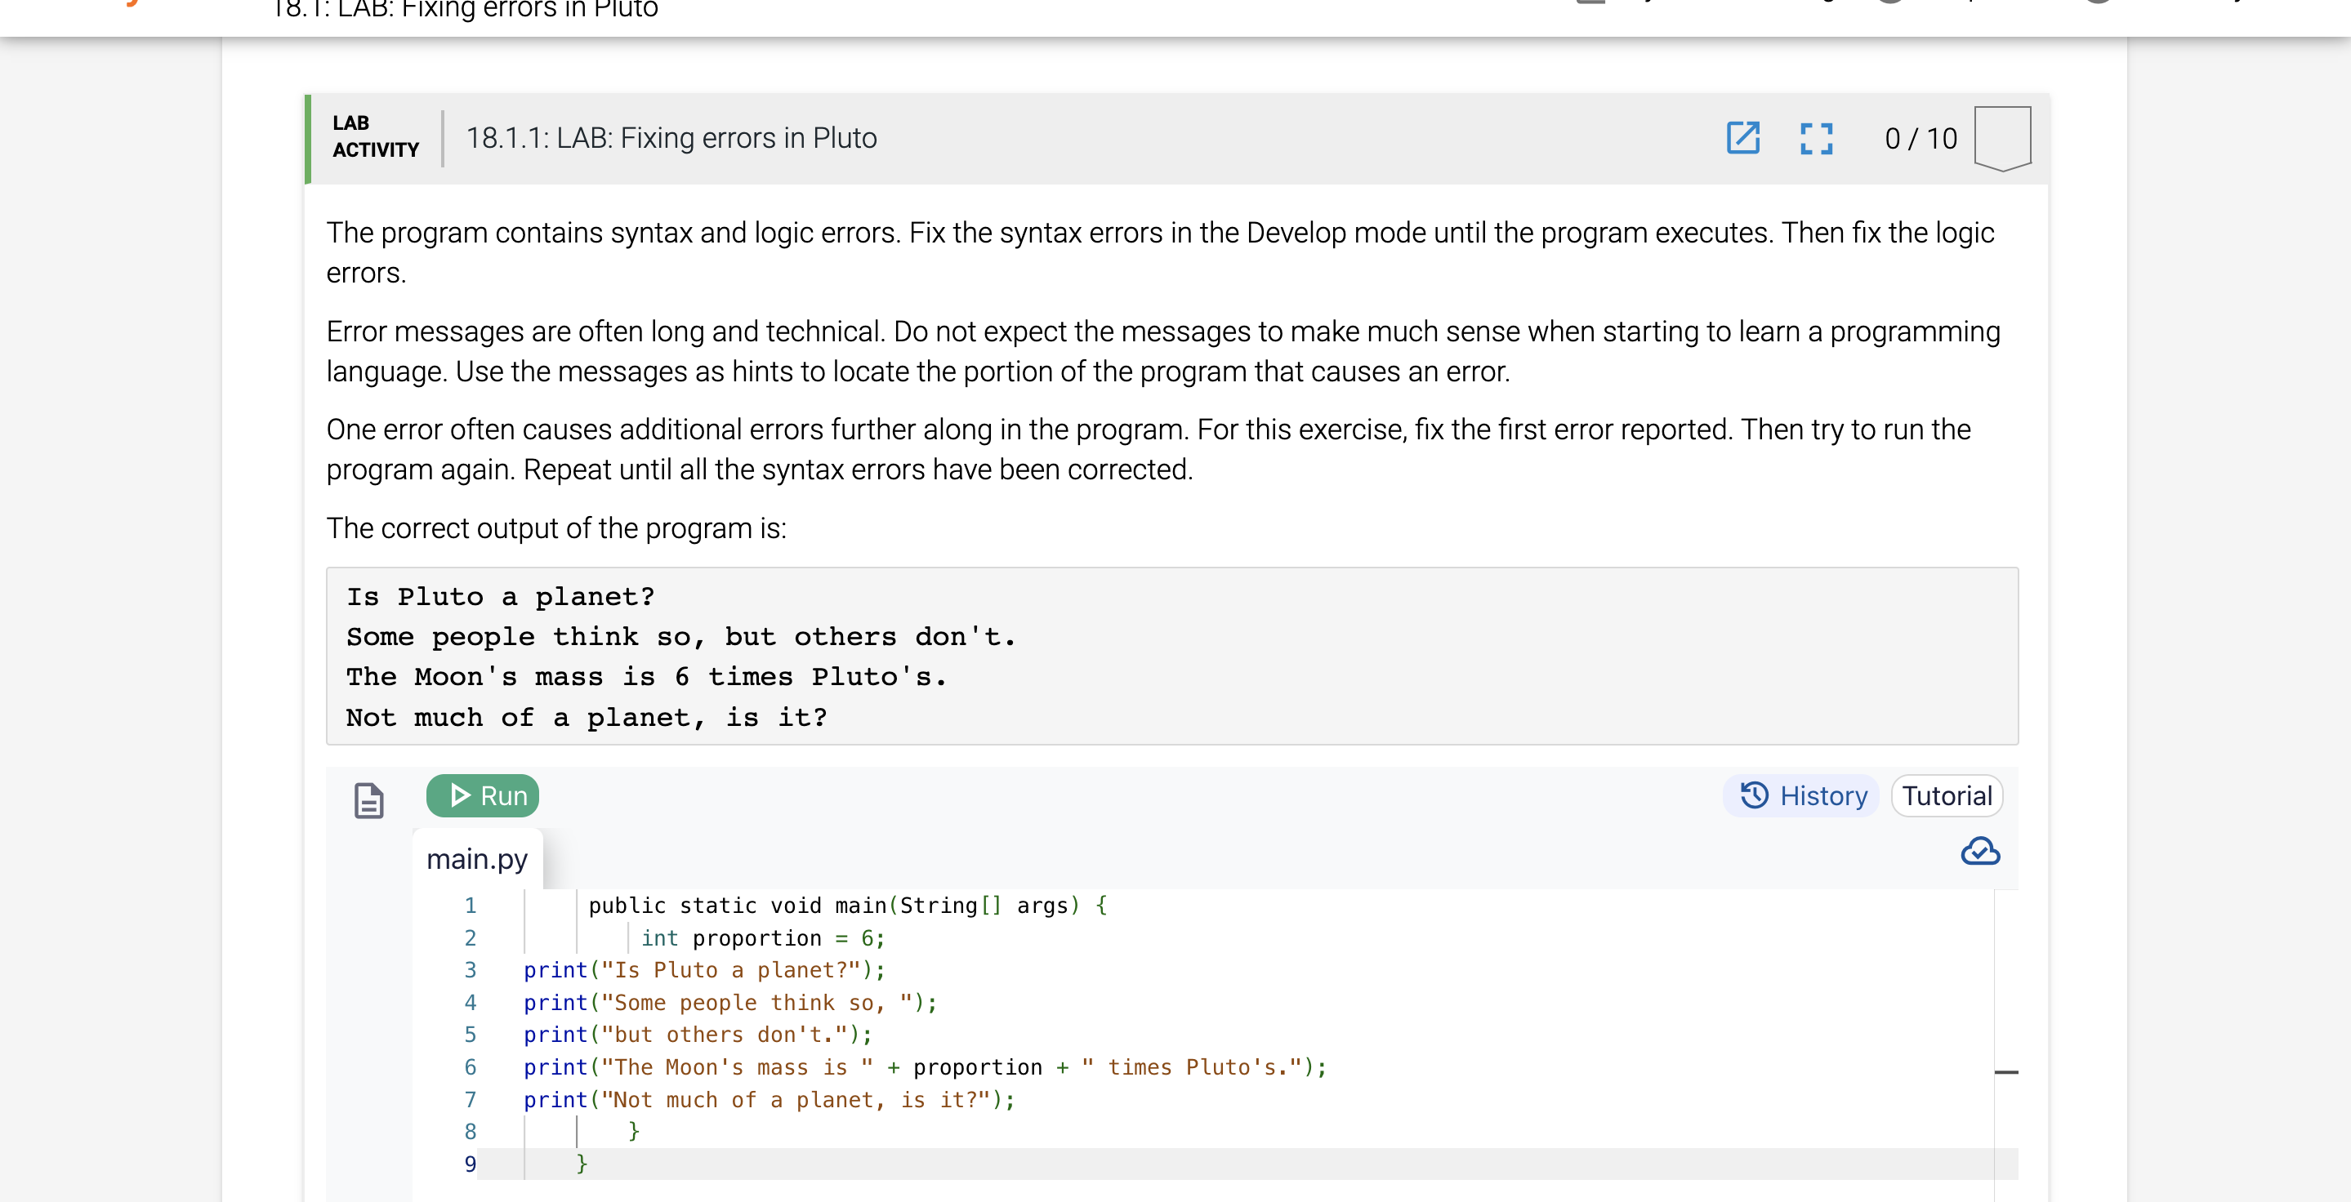Open the lab activity in a new window

click(1742, 139)
